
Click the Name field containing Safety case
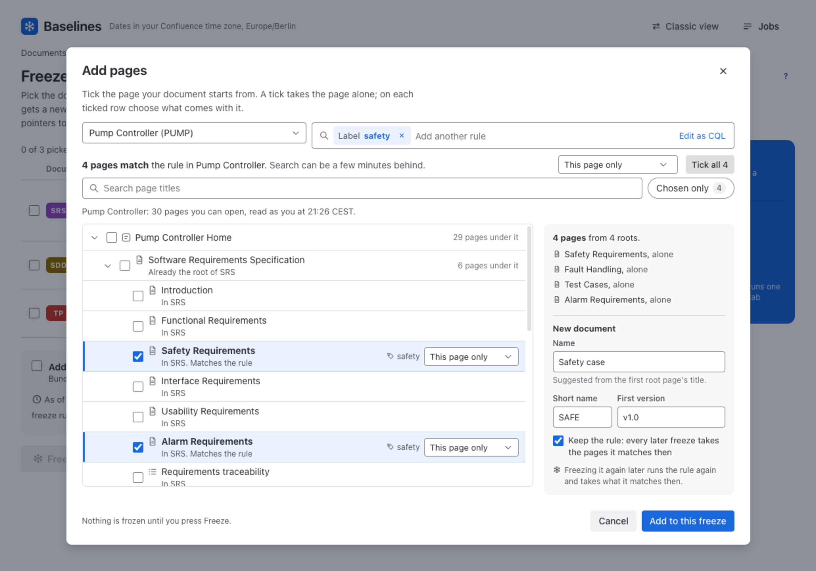pos(639,362)
